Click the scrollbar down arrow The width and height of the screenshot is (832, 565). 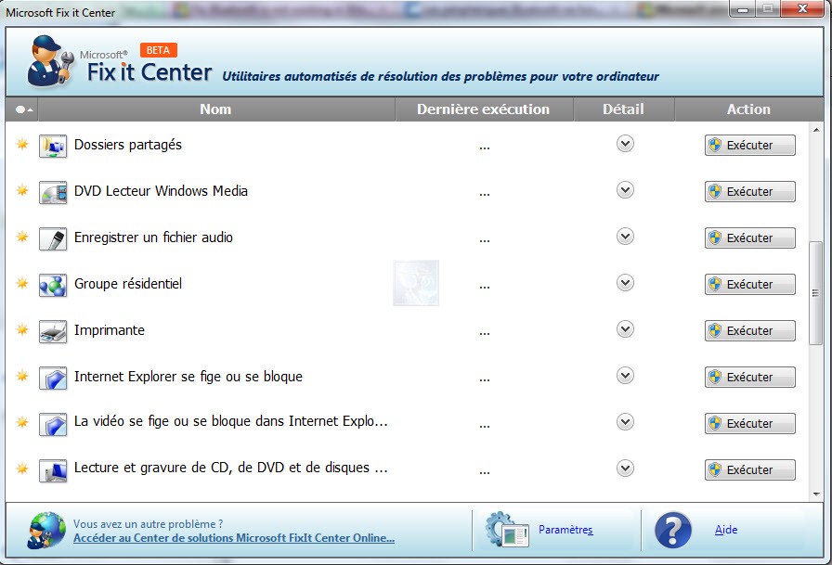coord(816,494)
